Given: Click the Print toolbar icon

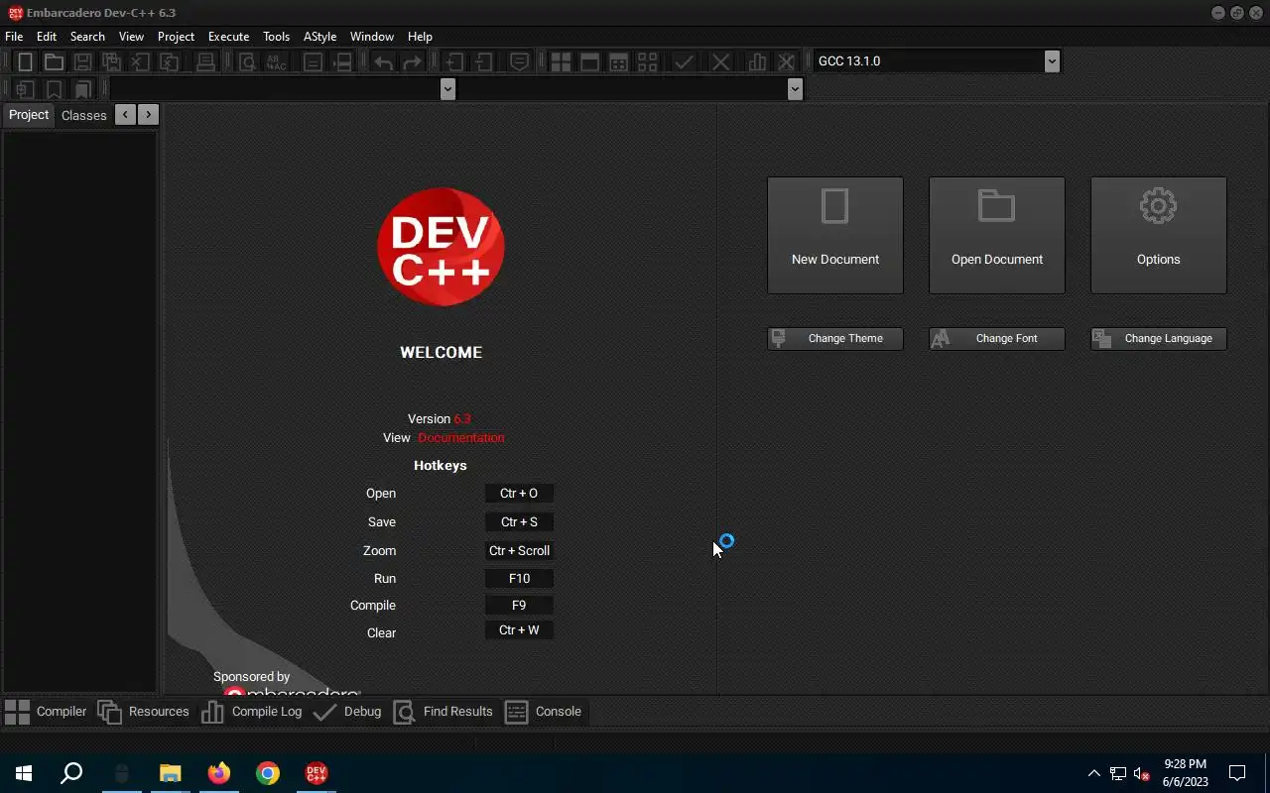Looking at the screenshot, I should (x=205, y=61).
